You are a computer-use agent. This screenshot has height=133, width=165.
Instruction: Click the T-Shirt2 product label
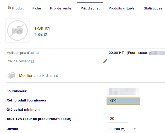point(41,34)
